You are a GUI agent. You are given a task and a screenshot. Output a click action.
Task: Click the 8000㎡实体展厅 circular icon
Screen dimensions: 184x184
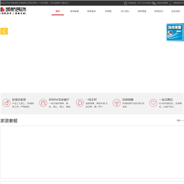(43, 103)
